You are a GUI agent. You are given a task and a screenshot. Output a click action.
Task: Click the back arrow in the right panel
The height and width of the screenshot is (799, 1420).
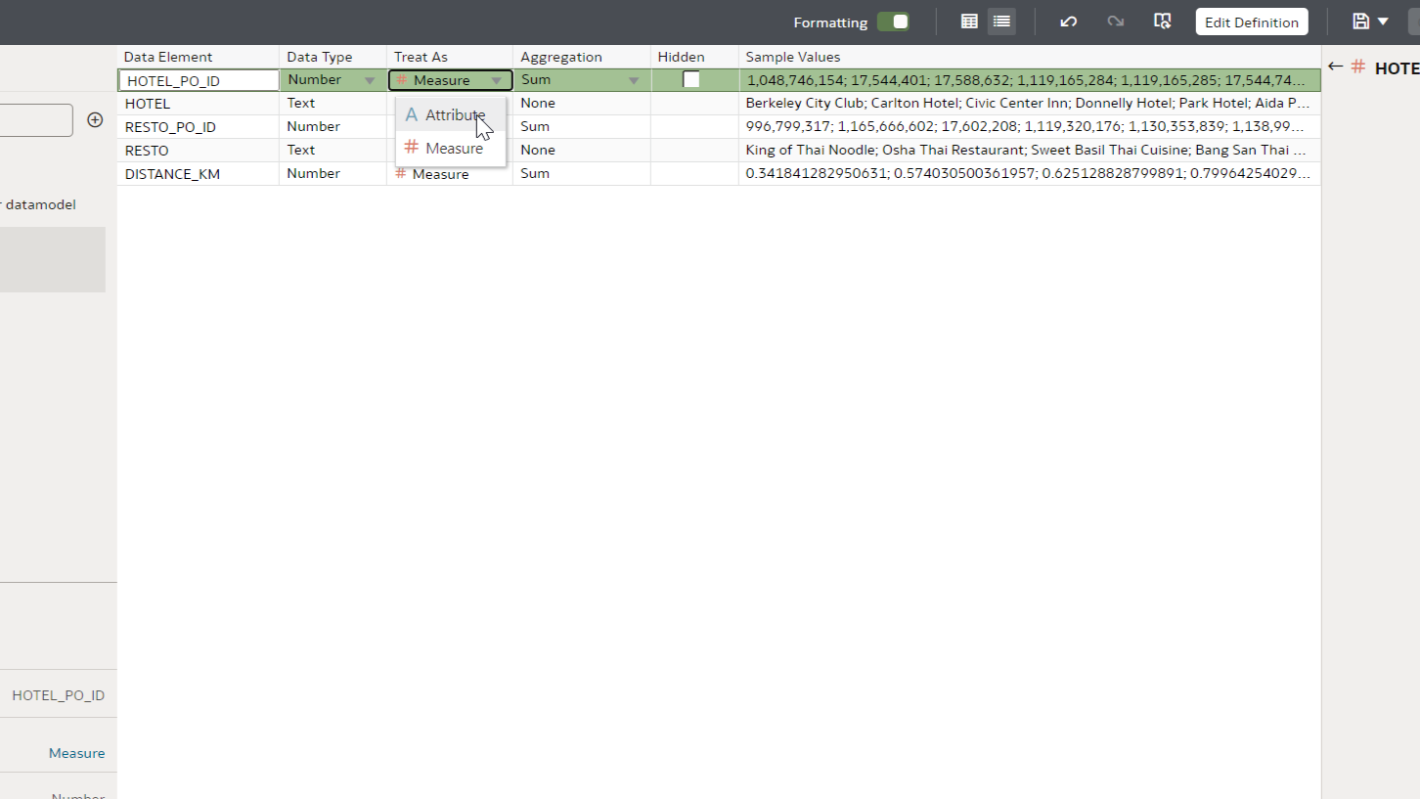click(x=1335, y=67)
